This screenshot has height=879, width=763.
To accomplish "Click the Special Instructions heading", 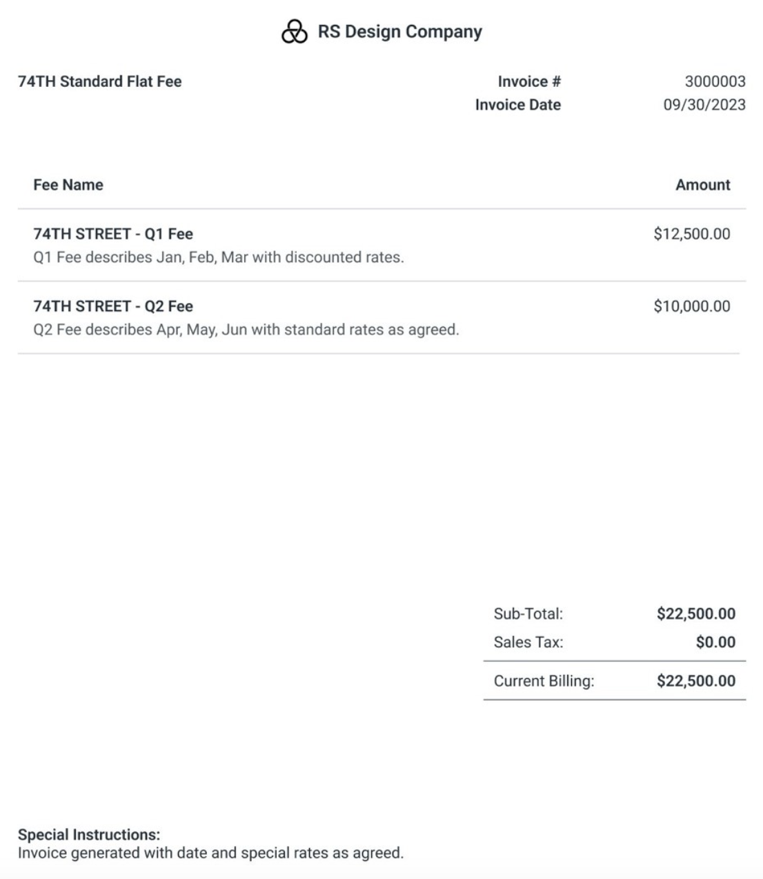I will [x=89, y=835].
